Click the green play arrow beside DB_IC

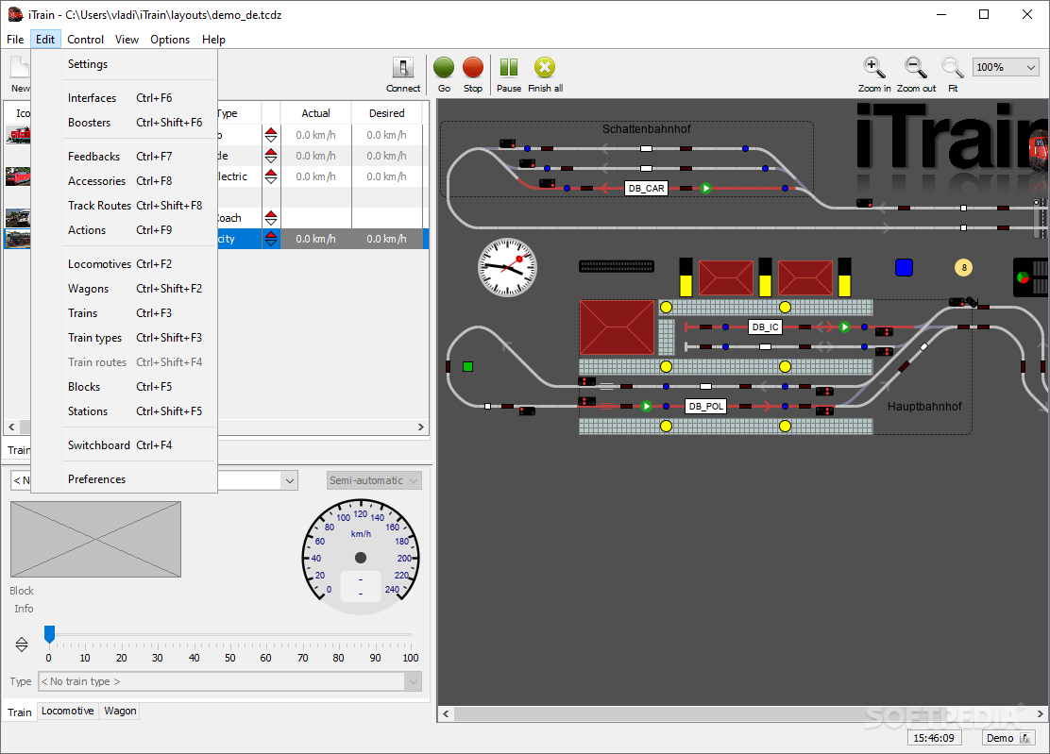(x=844, y=327)
